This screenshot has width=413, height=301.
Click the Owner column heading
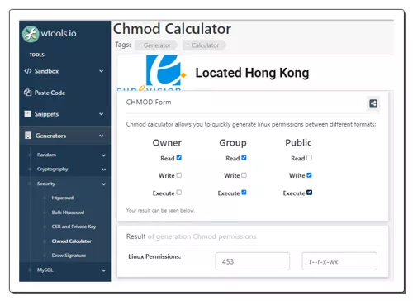[x=167, y=142]
